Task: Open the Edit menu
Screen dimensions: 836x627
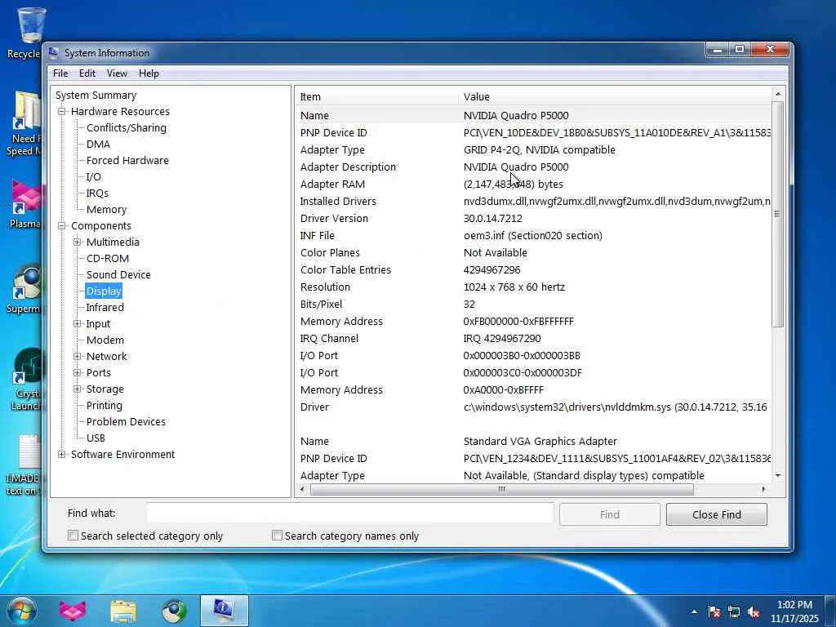Action: [87, 73]
